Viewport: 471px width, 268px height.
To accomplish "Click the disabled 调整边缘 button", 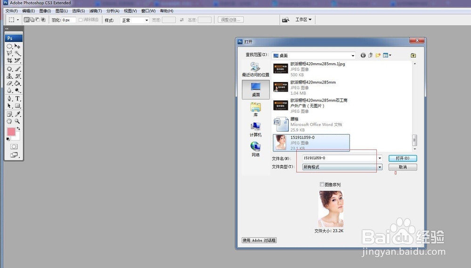I will click(231, 20).
